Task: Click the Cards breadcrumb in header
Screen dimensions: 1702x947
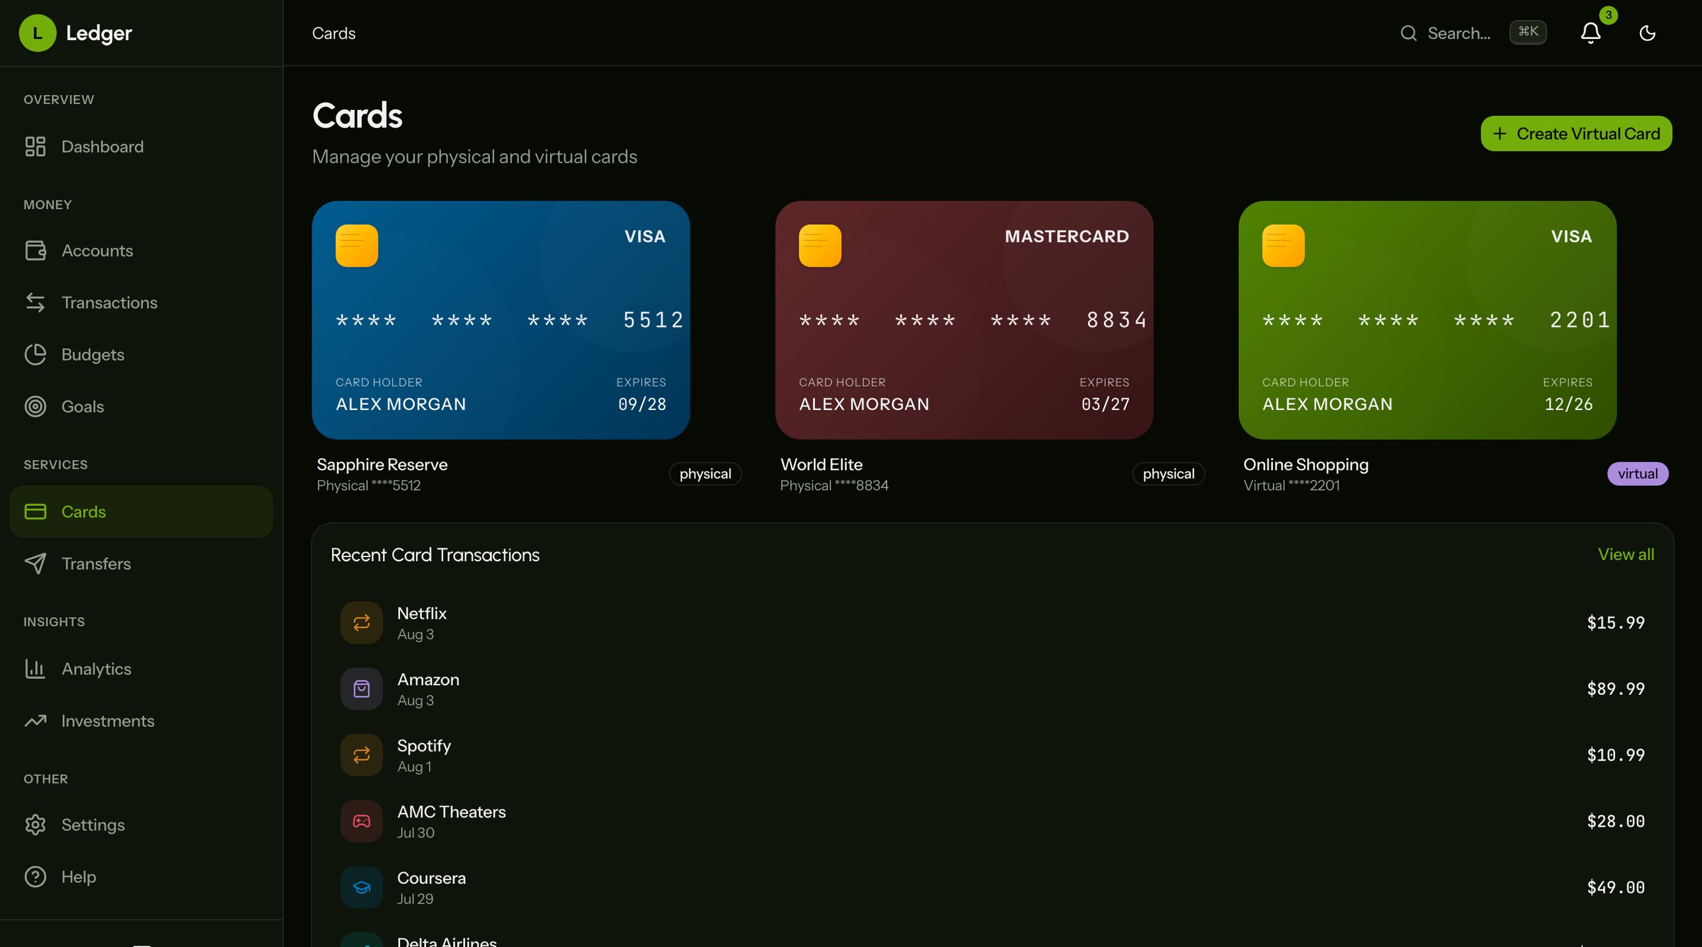Action: coord(334,33)
